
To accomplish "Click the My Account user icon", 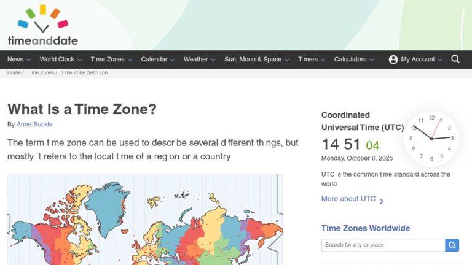I will point(393,60).
